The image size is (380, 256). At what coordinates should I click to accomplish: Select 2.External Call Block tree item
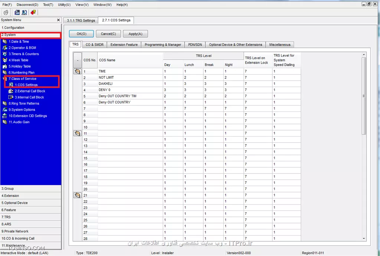pyautogui.click(x=30, y=91)
